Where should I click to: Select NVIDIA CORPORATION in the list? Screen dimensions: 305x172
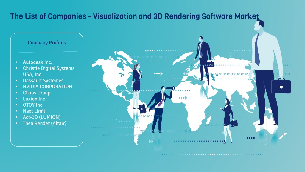coord(47,87)
